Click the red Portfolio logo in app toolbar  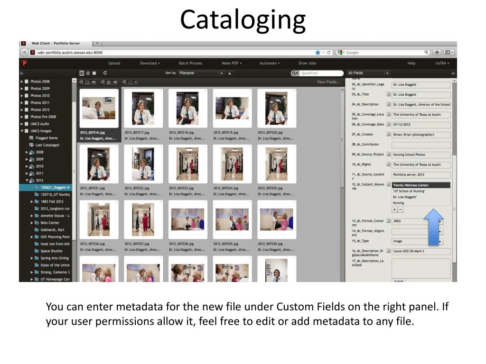24,63
